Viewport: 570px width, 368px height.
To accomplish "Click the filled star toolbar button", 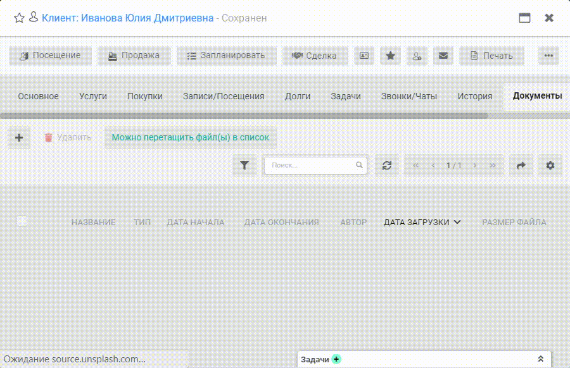I will (x=390, y=56).
